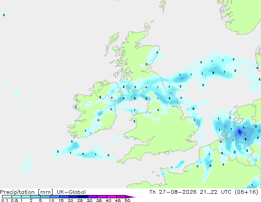Click the '35' legend scale label

[x=99, y=200]
